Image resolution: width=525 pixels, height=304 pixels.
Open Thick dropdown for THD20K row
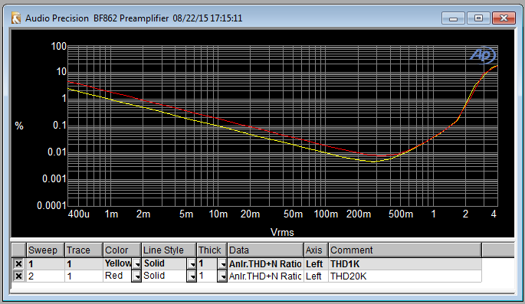point(222,276)
